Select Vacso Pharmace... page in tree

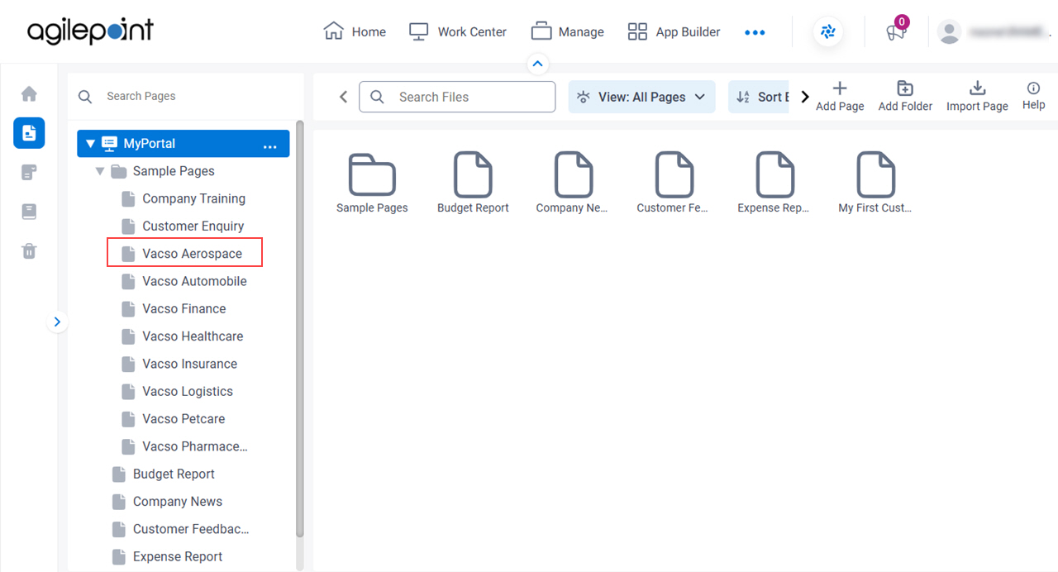(x=185, y=446)
